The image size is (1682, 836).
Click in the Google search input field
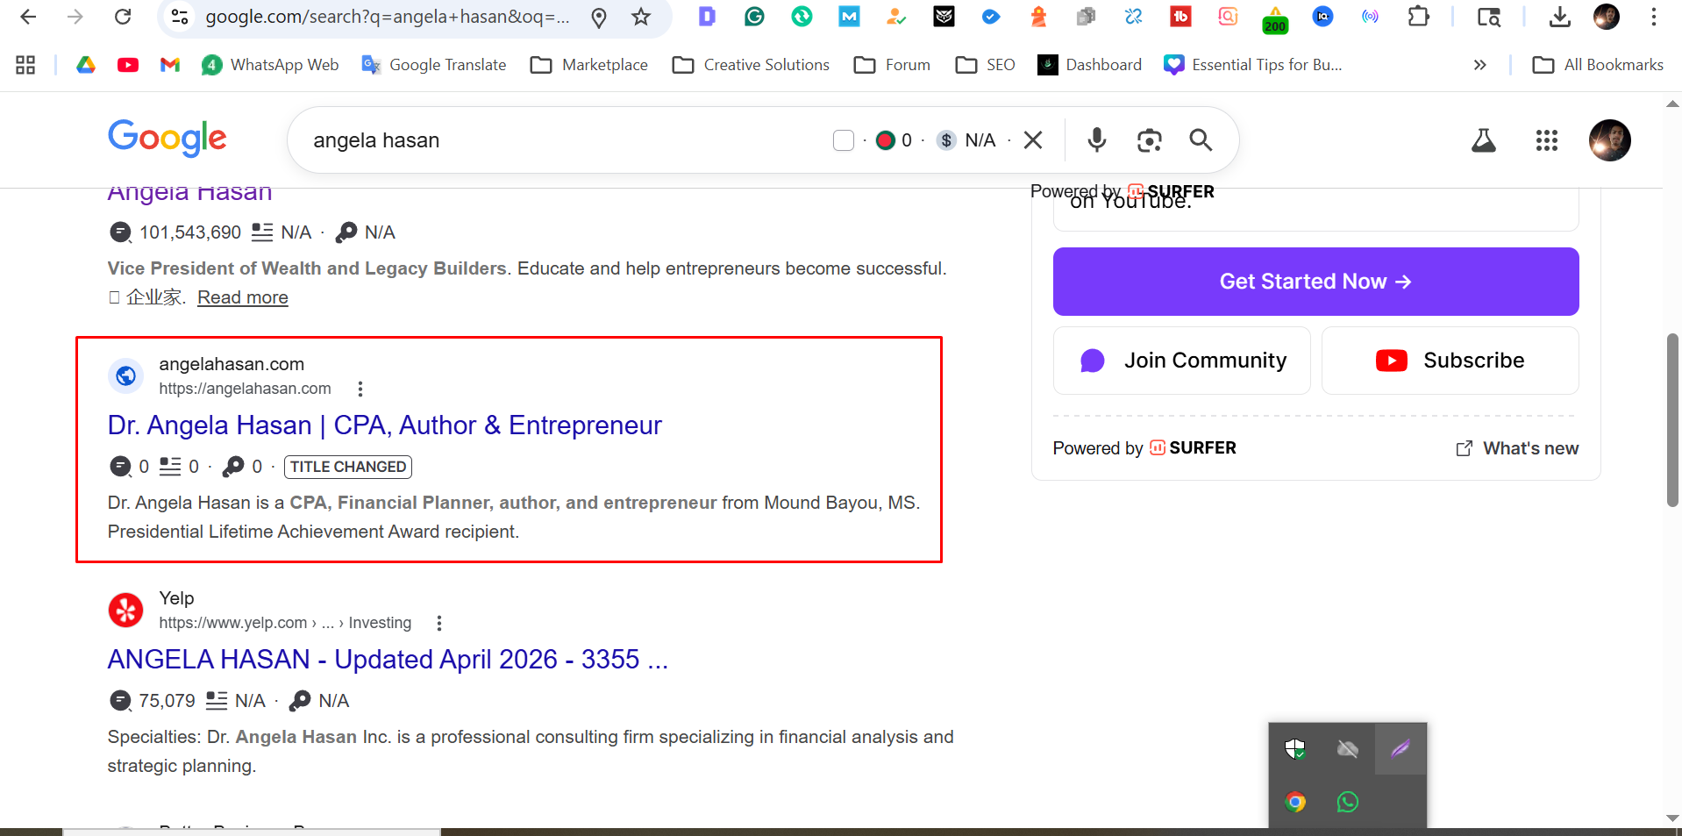561,140
